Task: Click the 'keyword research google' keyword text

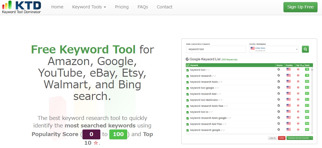Action: pyautogui.click(x=205, y=130)
